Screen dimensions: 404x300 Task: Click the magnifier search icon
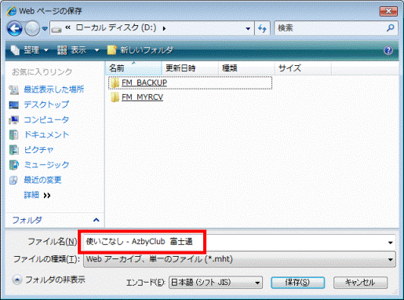pos(391,27)
